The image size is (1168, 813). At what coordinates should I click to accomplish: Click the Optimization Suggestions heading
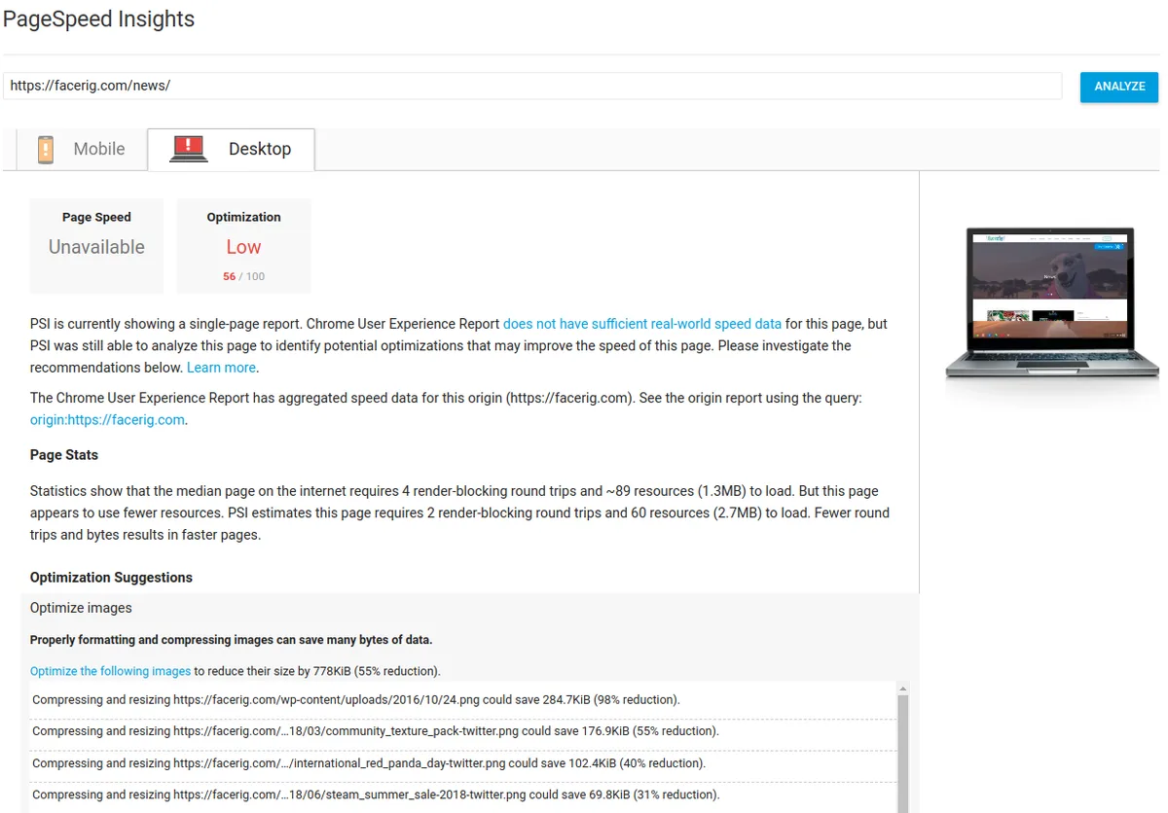(111, 578)
